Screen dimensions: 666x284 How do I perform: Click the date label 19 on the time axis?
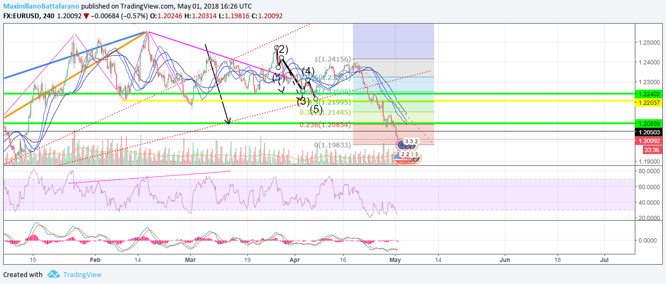click(x=247, y=259)
